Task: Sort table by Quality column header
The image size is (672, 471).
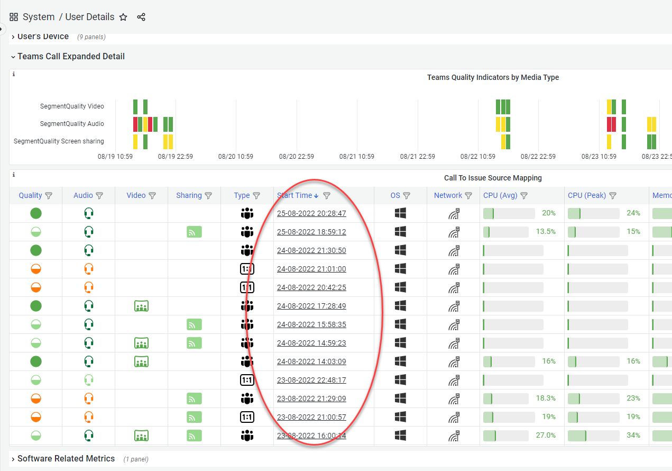Action: coord(30,196)
